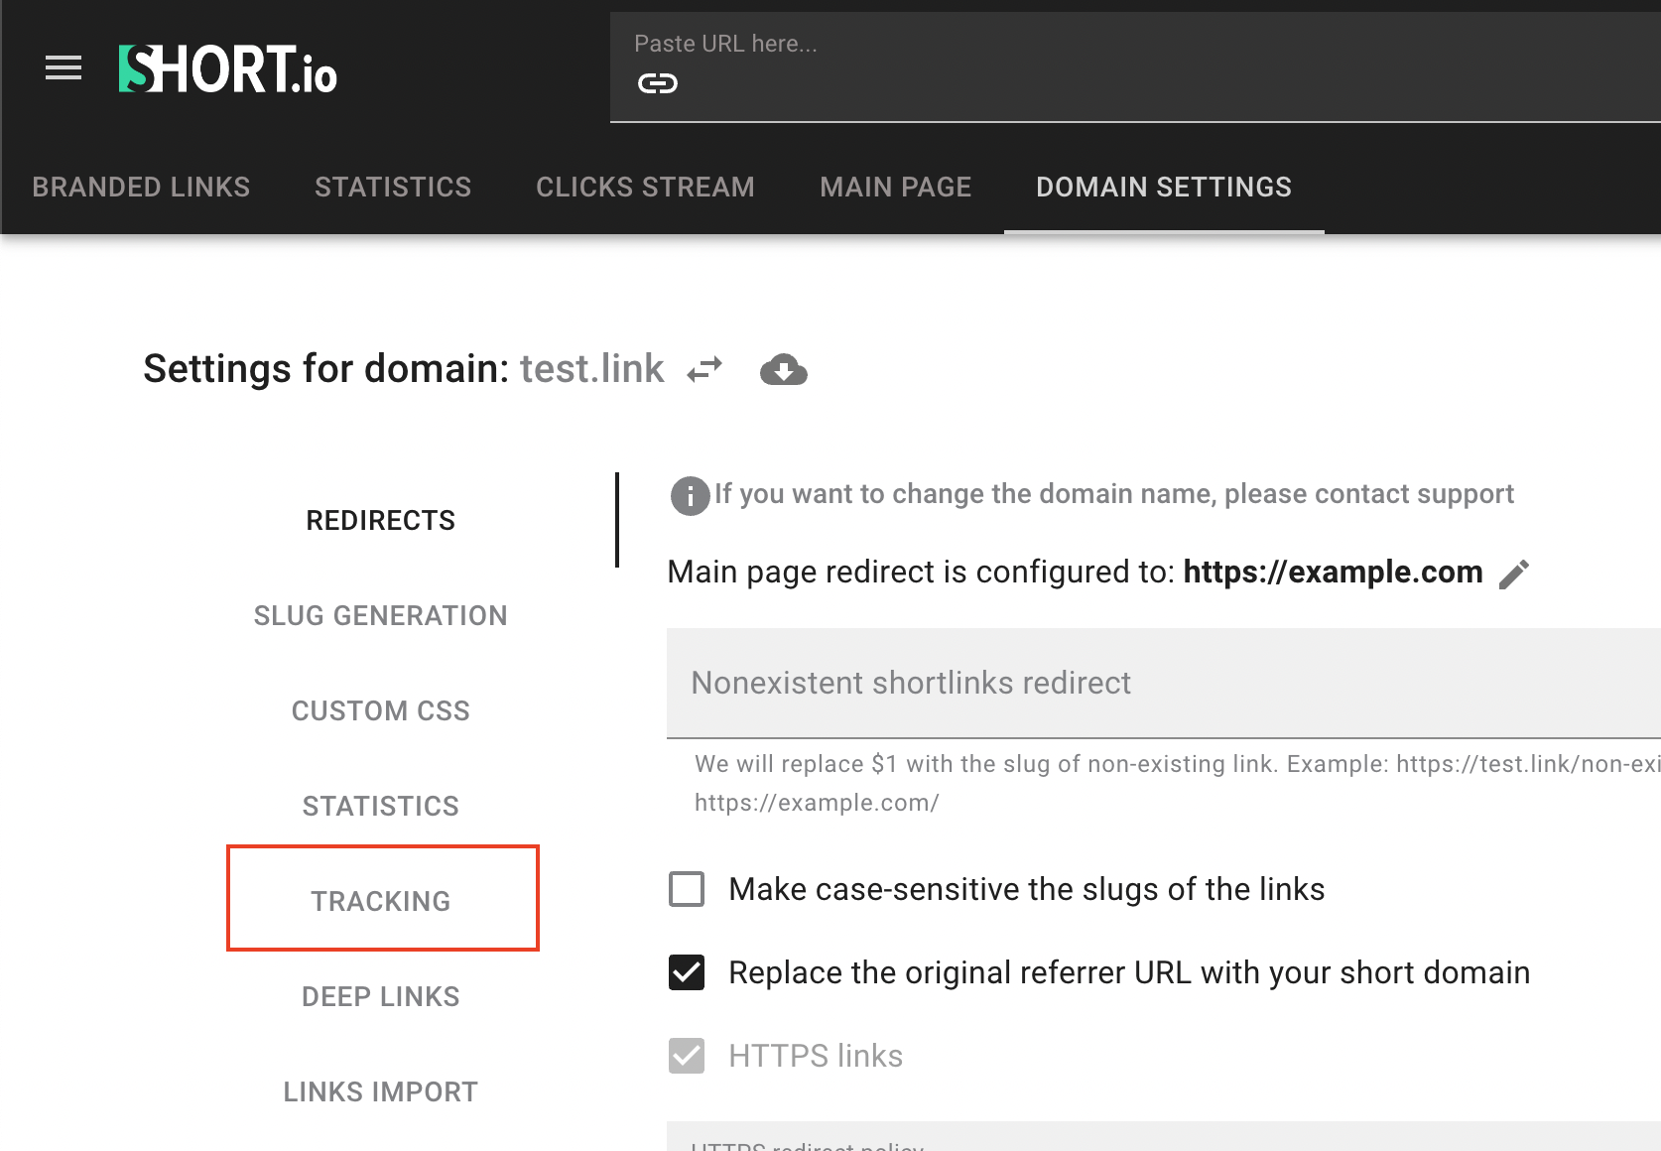Open the hamburger navigation menu
1661x1151 pixels.
tap(64, 68)
